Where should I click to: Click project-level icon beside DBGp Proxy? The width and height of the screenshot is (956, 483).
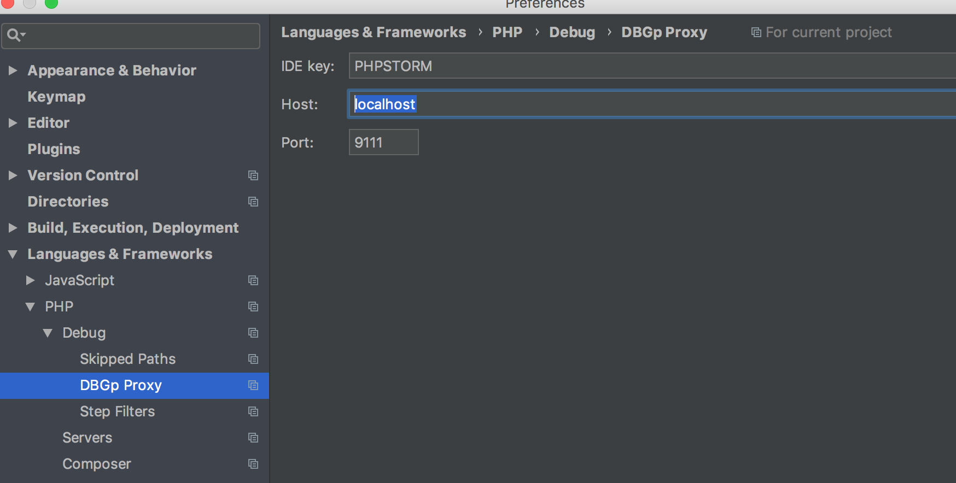point(253,385)
